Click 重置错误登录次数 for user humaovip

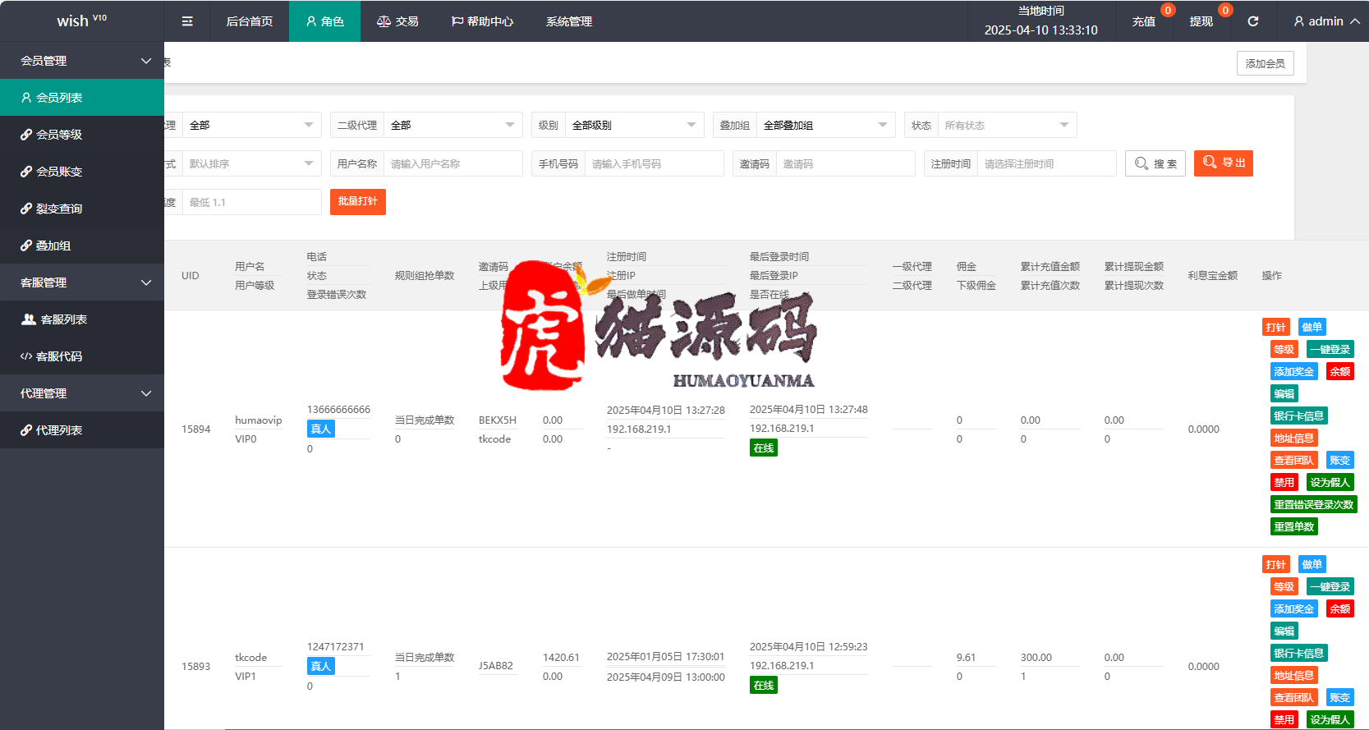1314,504
